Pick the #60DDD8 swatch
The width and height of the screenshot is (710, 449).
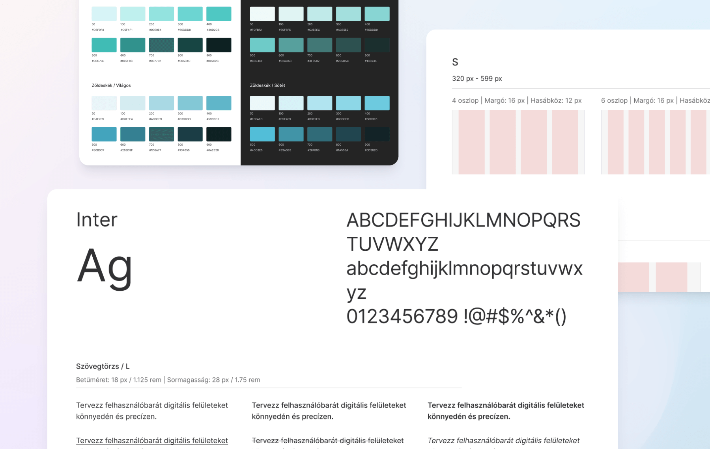pos(190,14)
